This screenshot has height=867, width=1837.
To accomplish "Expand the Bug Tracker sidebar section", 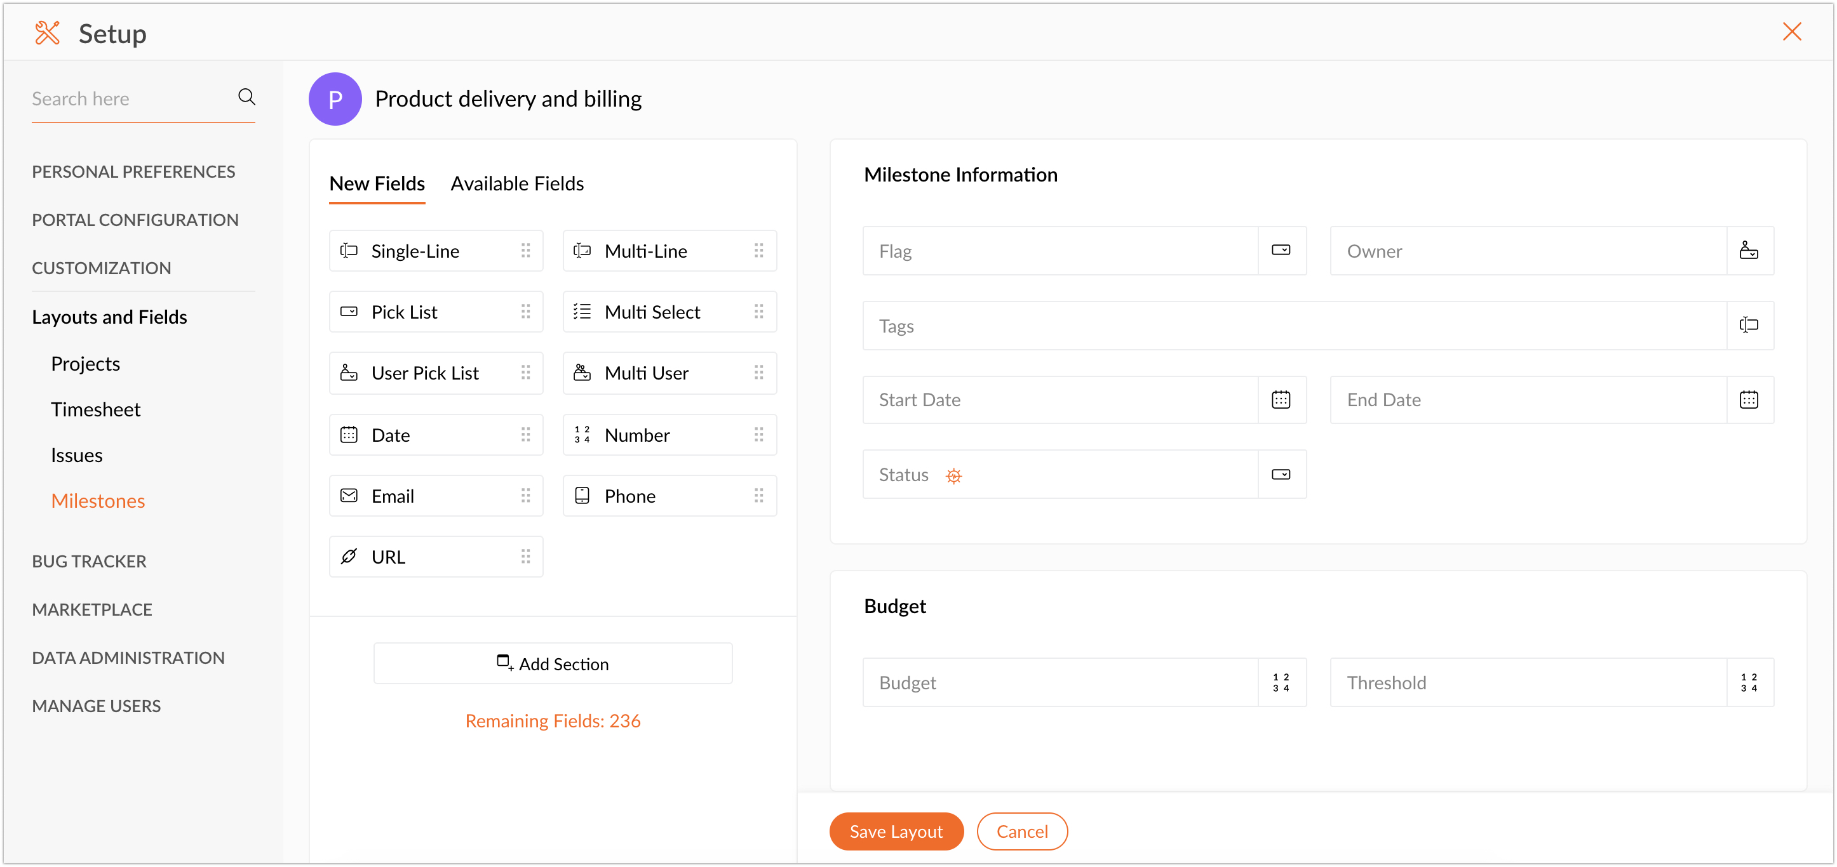I will (89, 561).
